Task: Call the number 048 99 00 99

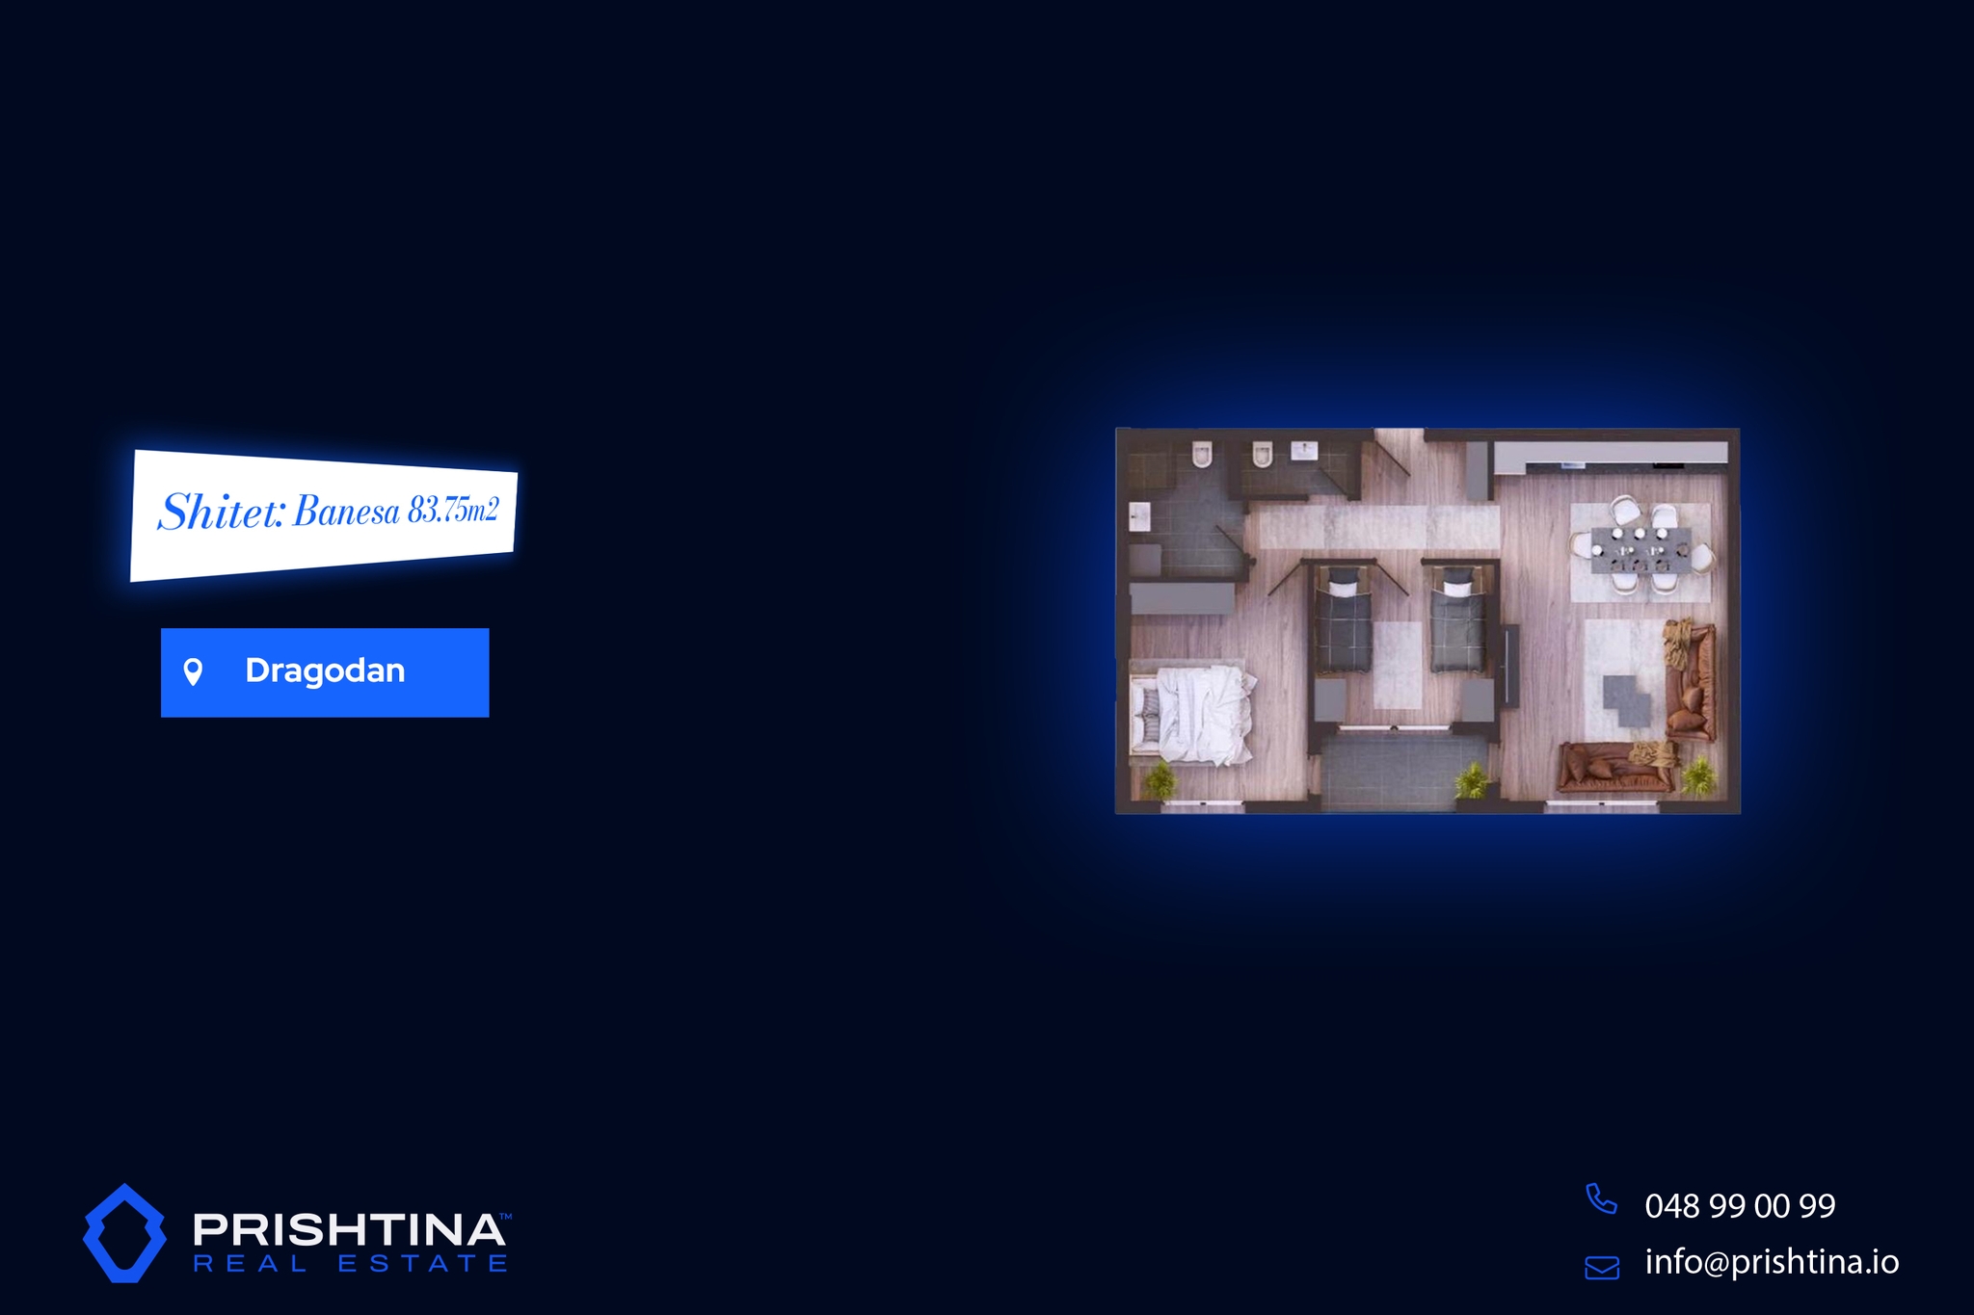Action: point(1740,1205)
